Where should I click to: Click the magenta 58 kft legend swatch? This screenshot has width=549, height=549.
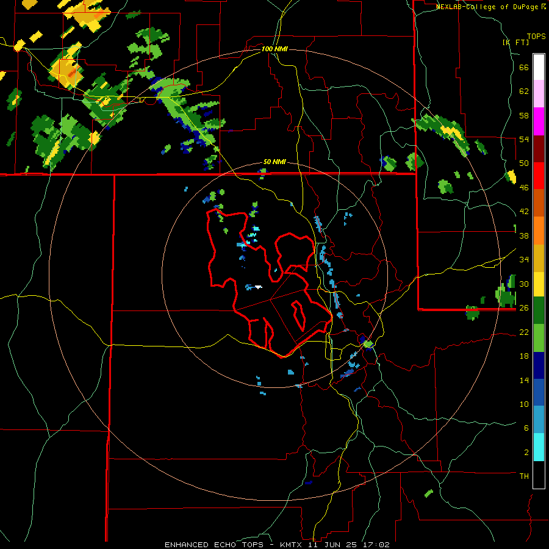(539, 121)
